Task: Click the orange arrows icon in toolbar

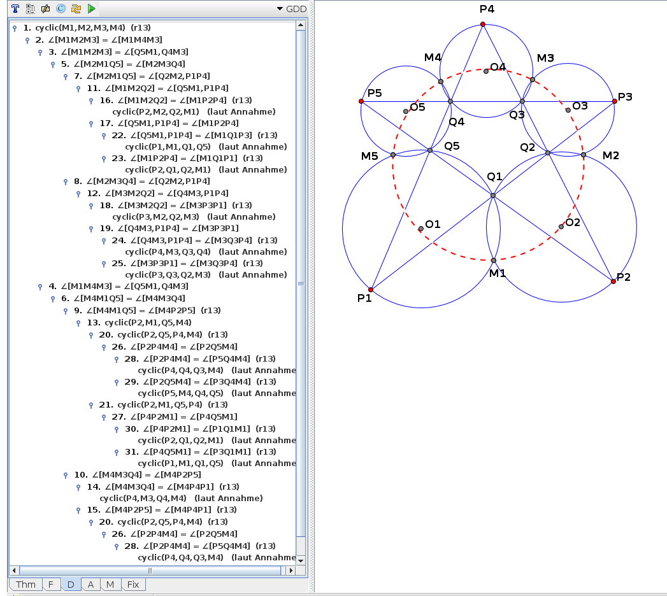Action: pos(76,9)
